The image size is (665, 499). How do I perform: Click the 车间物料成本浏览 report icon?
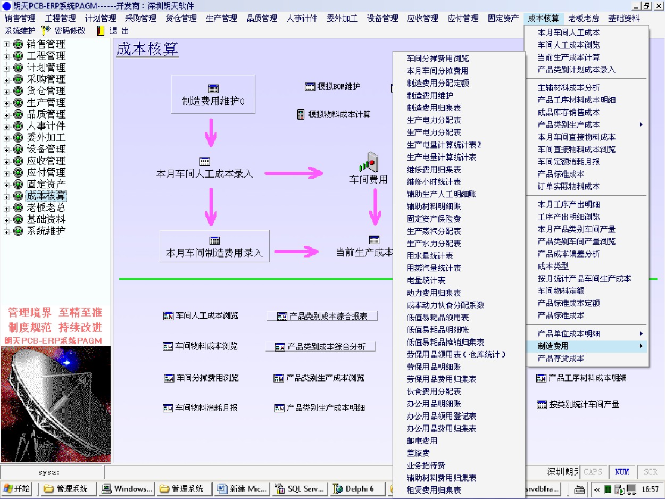point(168,346)
